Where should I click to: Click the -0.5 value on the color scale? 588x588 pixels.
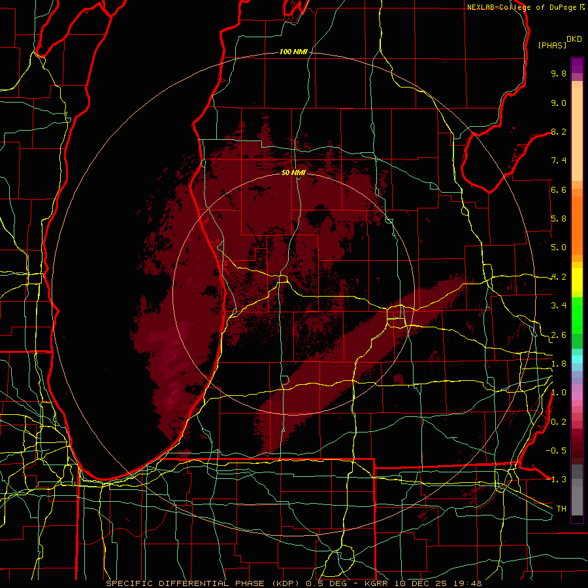click(556, 451)
